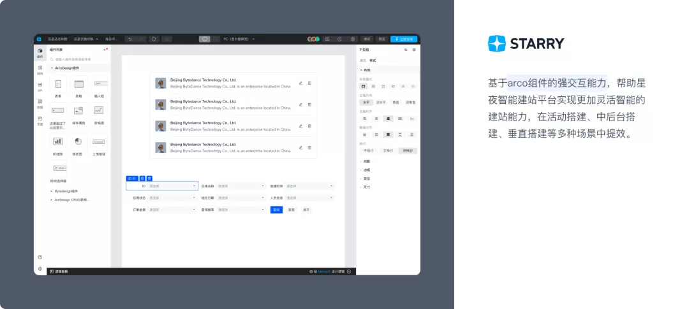Choose 不换行 wrap option
Viewport: 689px width, 309px height.
tap(368, 150)
